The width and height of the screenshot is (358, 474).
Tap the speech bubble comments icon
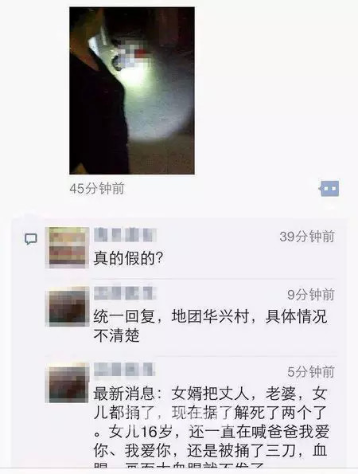click(31, 239)
